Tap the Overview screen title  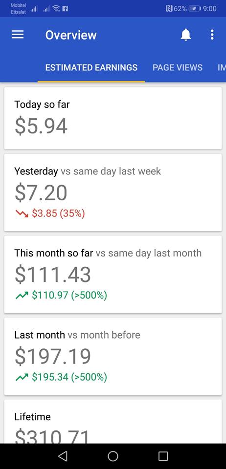(x=71, y=35)
